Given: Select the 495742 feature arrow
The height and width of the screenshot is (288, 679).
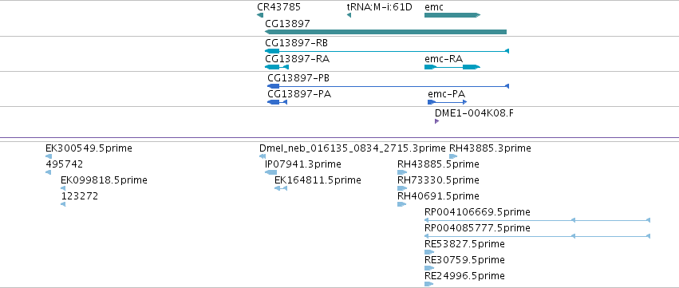Looking at the screenshot, I should click(48, 172).
